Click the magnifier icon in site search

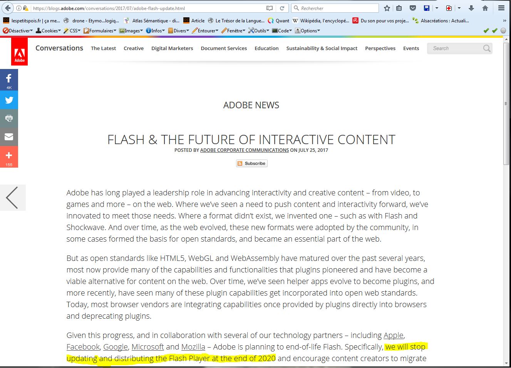[487, 48]
